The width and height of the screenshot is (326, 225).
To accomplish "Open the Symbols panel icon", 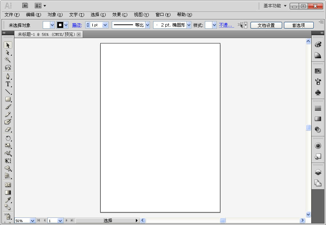I will tap(318, 93).
